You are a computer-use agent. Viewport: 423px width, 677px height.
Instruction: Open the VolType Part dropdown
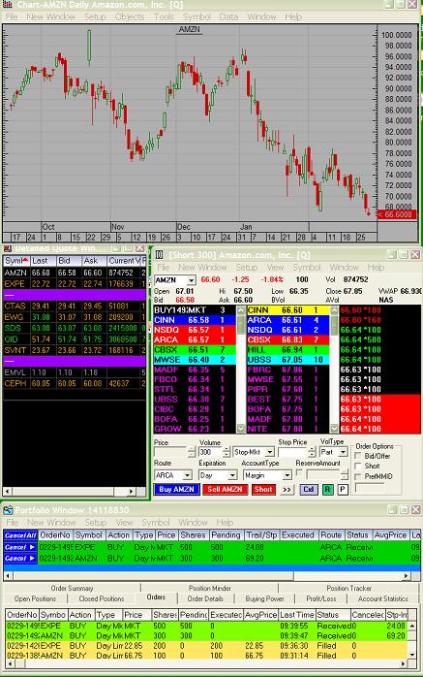(343, 452)
